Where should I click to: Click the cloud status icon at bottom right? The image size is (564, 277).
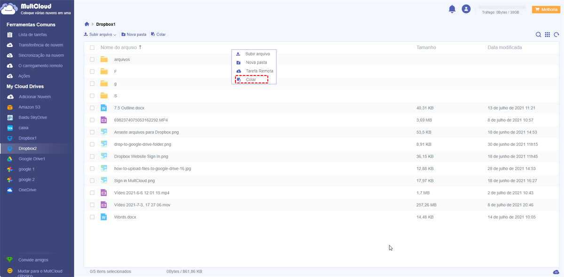(556, 272)
